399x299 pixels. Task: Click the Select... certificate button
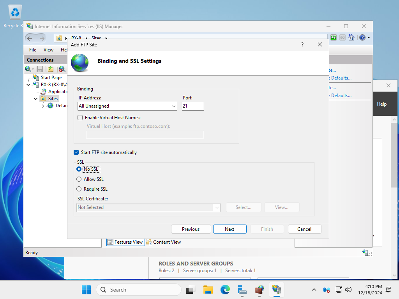(x=244, y=207)
